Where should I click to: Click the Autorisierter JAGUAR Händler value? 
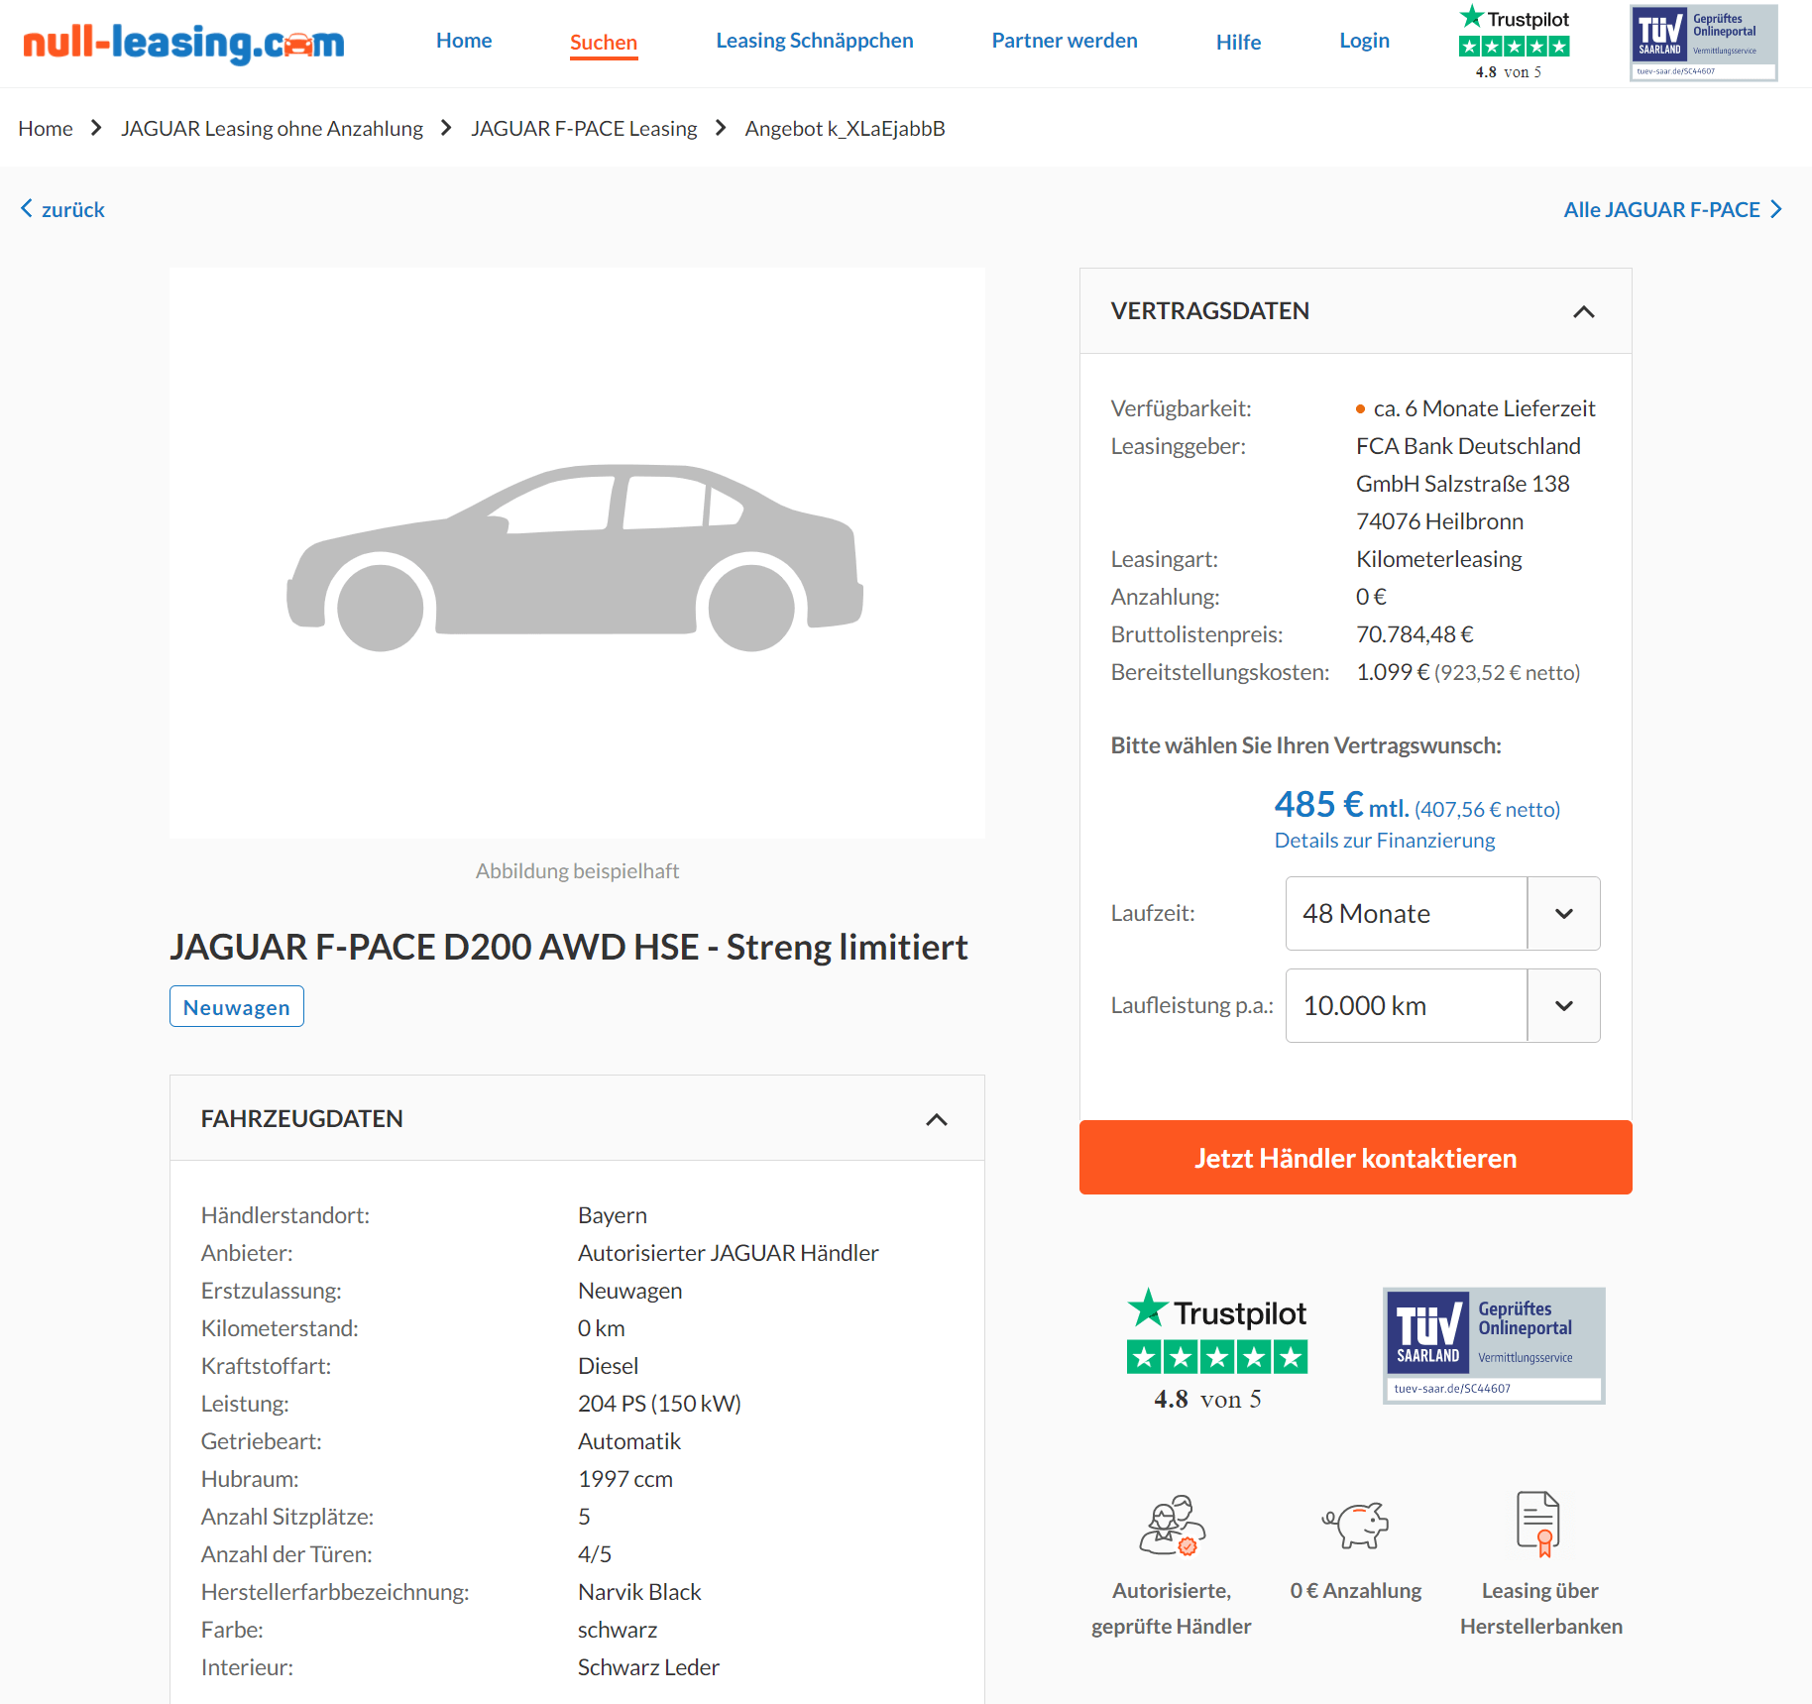pyautogui.click(x=728, y=1253)
